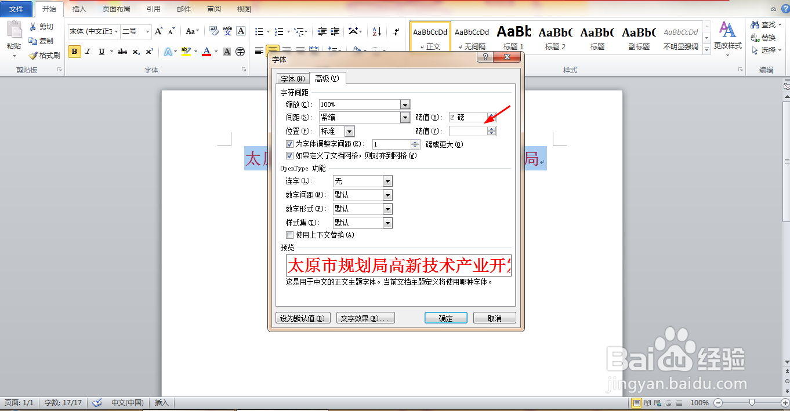The height and width of the screenshot is (411, 790).
Task: Click the Copy (复制) icon
Action: (x=33, y=41)
